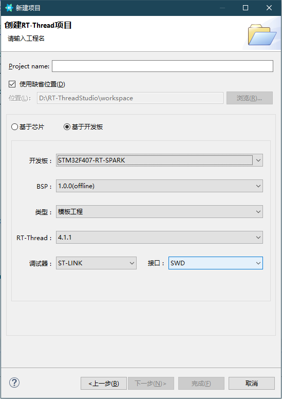Open the 类型 模板工程 dropdown

pyautogui.click(x=159, y=212)
